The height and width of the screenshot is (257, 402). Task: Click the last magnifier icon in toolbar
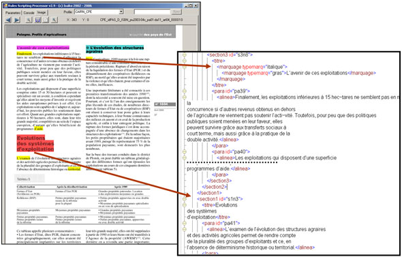55,20
